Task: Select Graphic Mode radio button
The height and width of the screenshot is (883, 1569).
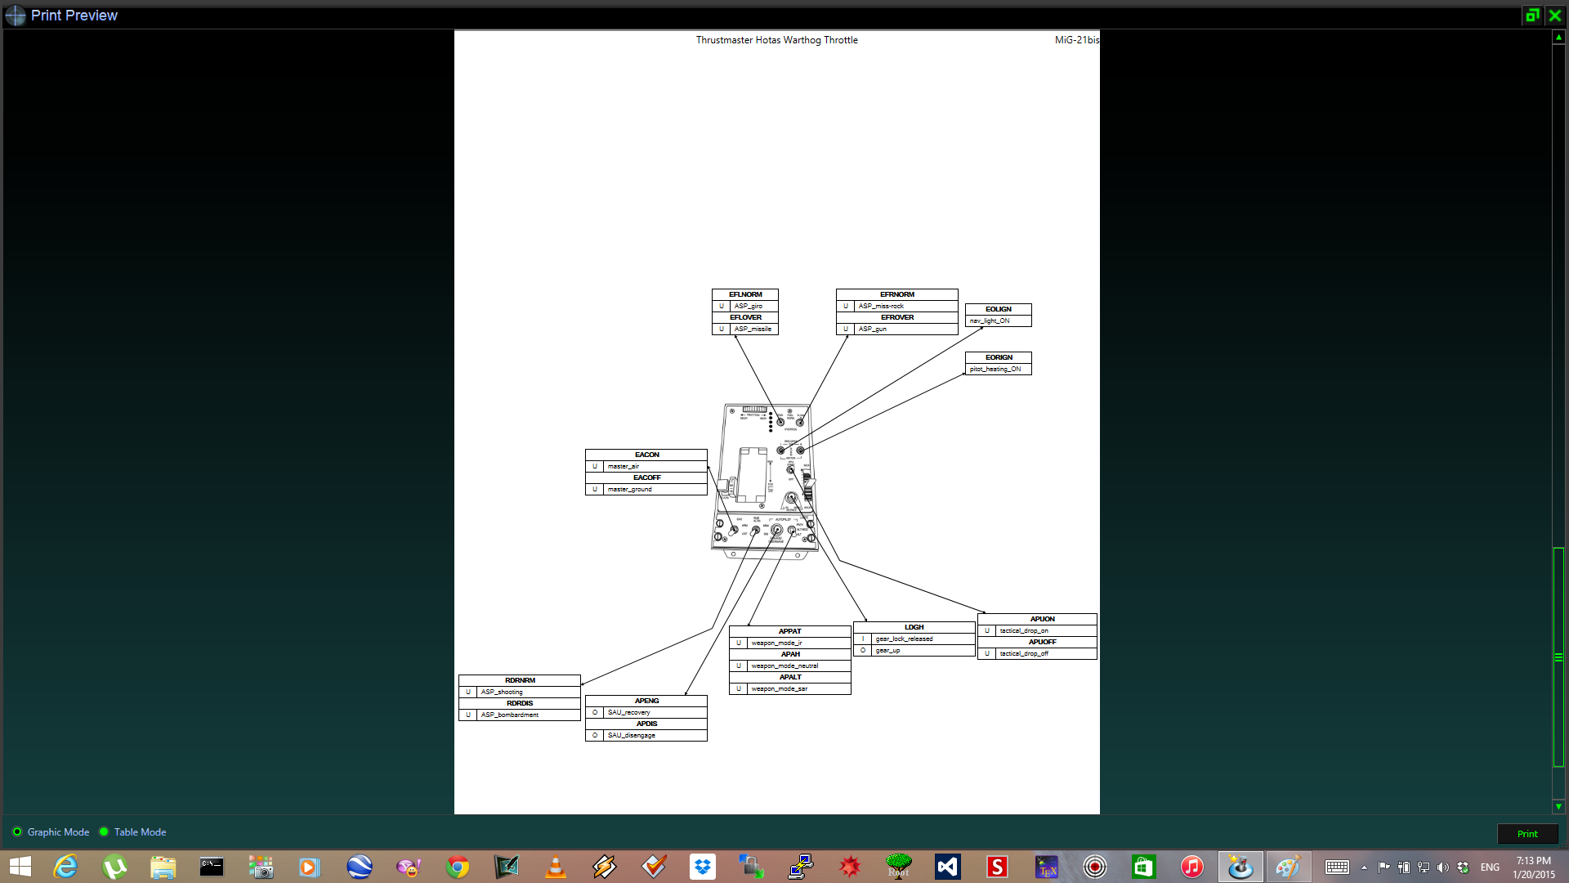Action: [x=17, y=831]
